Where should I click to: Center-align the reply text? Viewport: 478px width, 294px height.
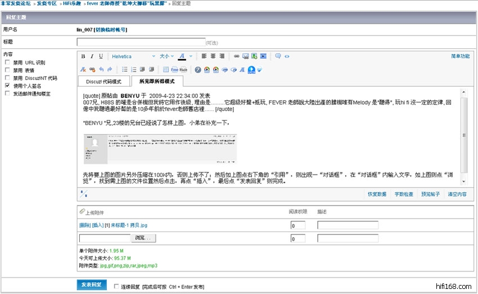[213, 56]
